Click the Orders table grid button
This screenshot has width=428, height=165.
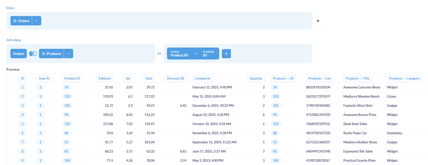(21, 21)
